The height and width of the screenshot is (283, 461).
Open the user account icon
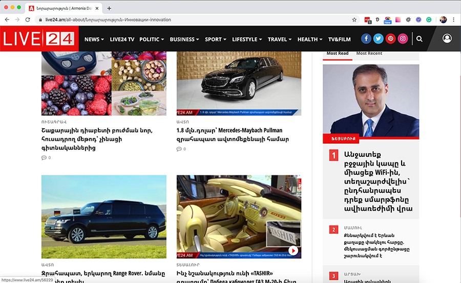coord(447,38)
